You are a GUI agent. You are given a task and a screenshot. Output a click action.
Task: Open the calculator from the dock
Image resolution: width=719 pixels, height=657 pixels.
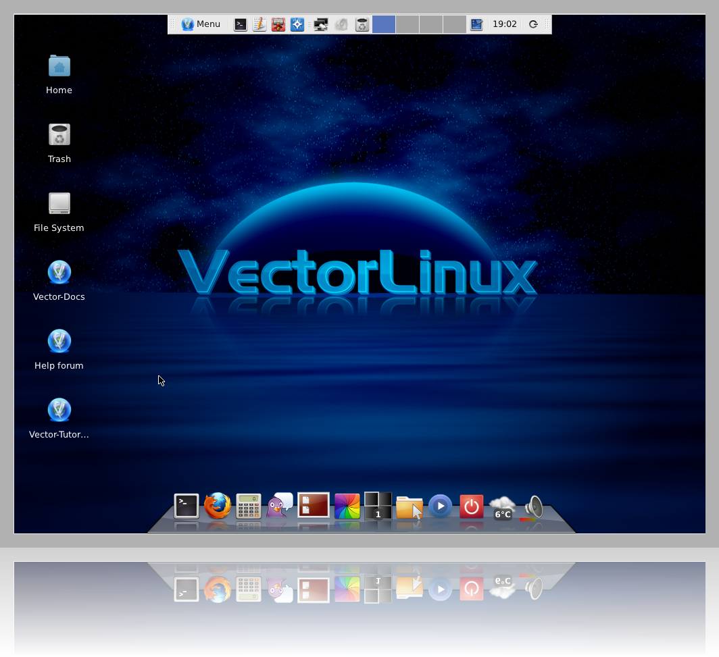[x=249, y=506]
